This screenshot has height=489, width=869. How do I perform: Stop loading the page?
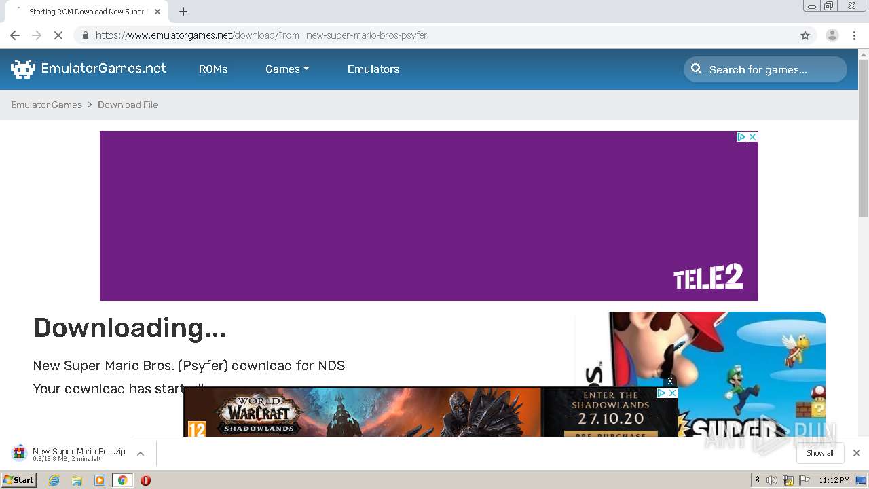click(58, 35)
